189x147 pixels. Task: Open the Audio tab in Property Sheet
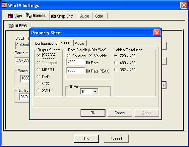[x=80, y=43]
